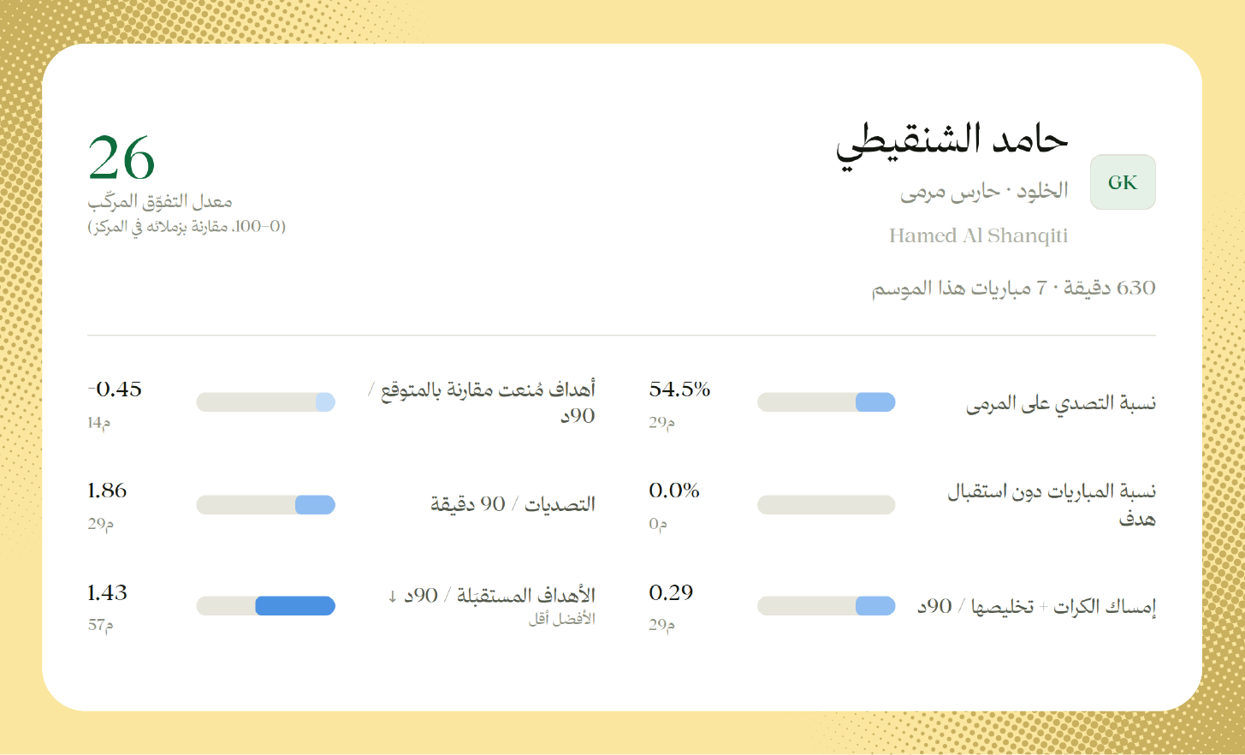
Task: Click the الأهداف المستقبَلة progress bar
Action: click(x=266, y=606)
